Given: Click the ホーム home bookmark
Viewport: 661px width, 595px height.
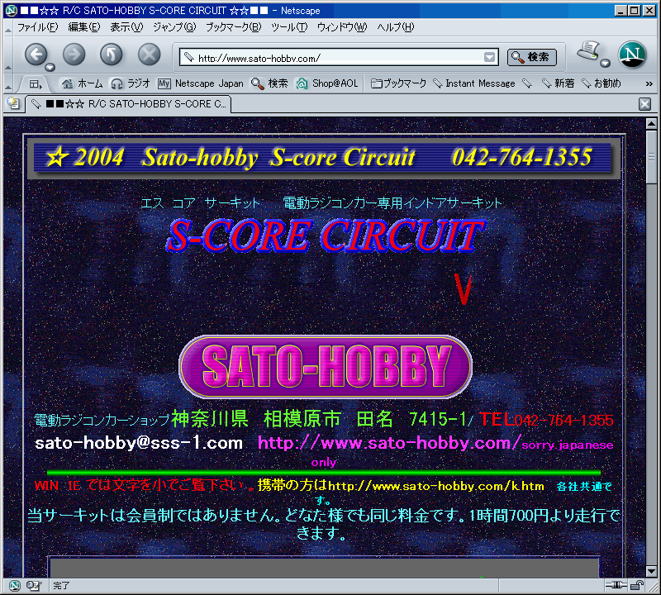Looking at the screenshot, I should click(82, 83).
